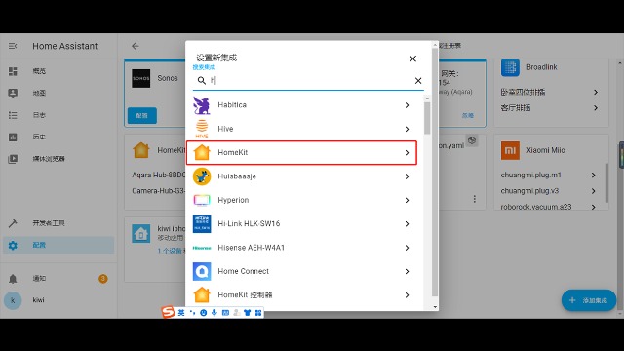The image size is (624, 351).
Task: Open first Broadlink device chevron
Action: click(596, 93)
